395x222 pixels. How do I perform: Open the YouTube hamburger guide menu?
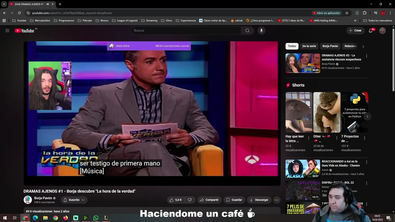click(x=7, y=31)
